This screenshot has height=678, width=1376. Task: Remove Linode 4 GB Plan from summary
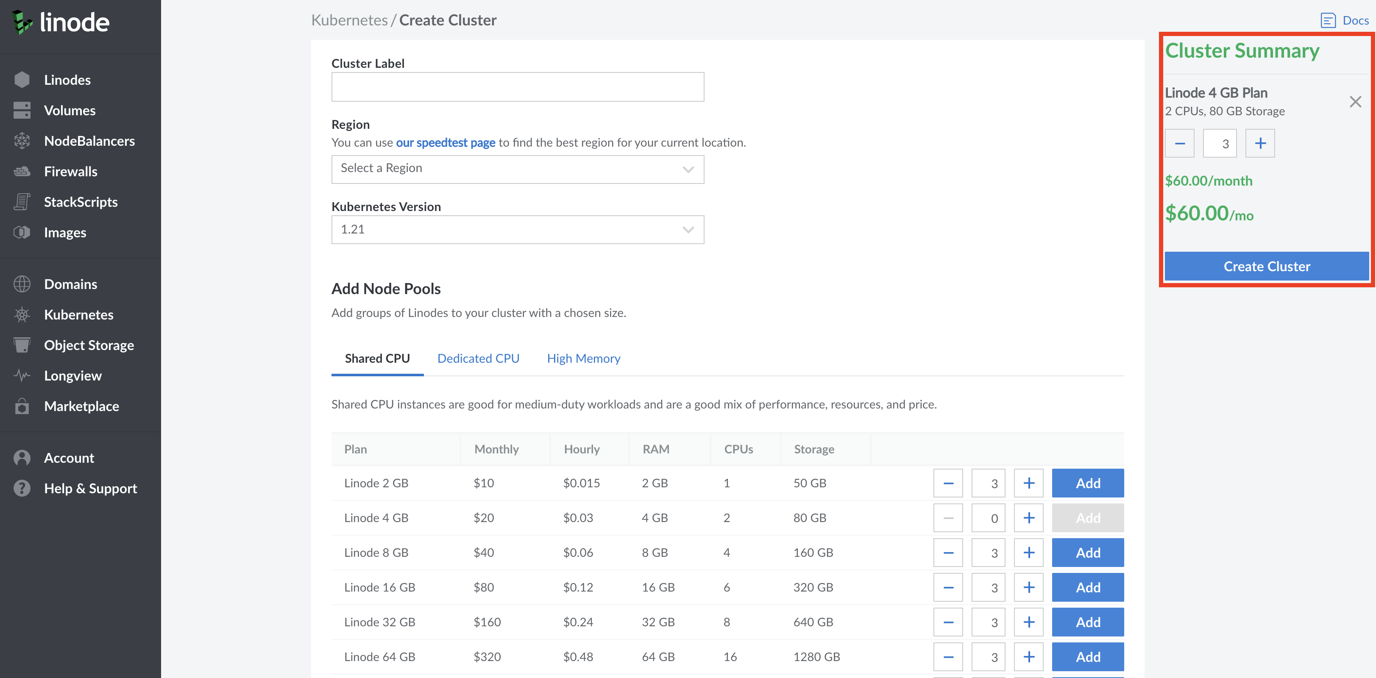point(1355,101)
